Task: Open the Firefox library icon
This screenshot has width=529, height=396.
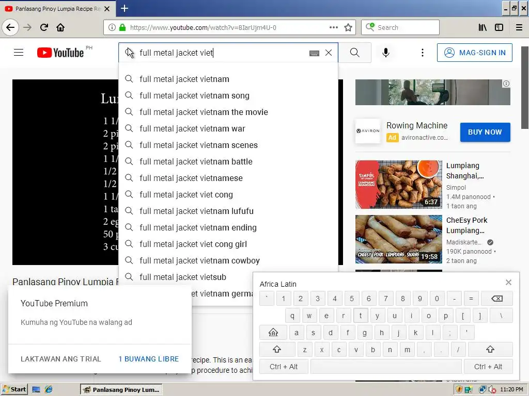Action: 483,27
